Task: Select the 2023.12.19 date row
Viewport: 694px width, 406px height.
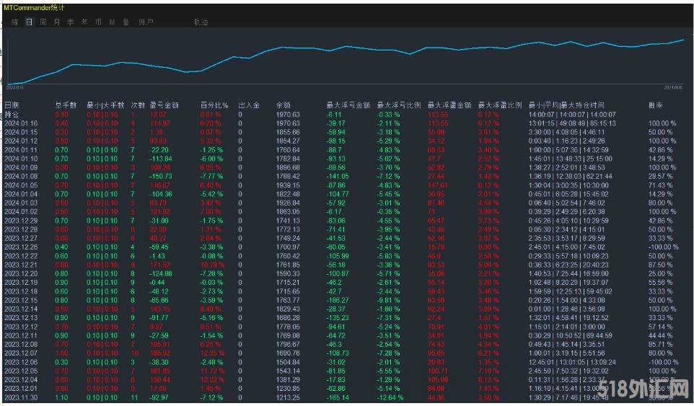Action: [x=21, y=283]
